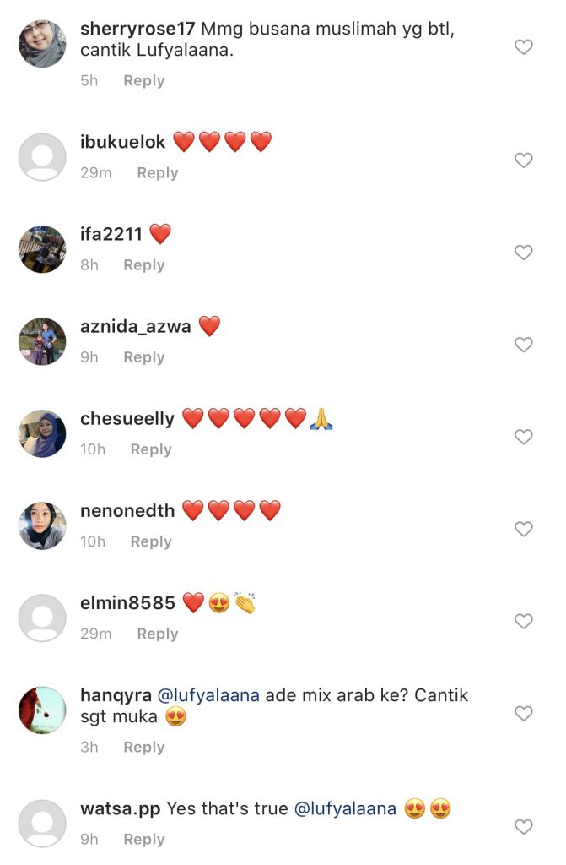The height and width of the screenshot is (865, 566).
Task: View nenonedth's profile avatar
Action: [42, 525]
